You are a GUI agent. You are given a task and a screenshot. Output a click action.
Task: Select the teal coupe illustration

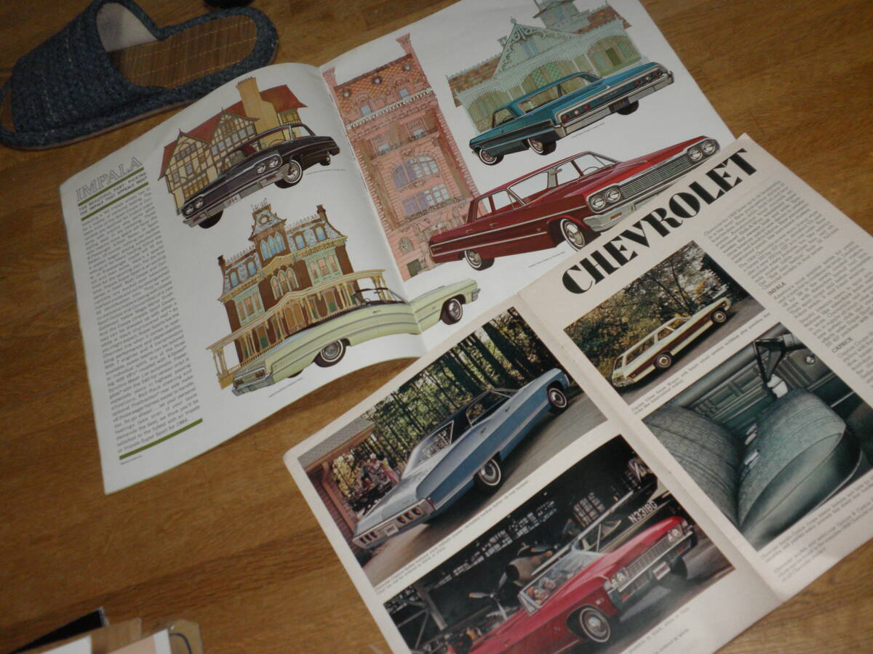click(571, 112)
